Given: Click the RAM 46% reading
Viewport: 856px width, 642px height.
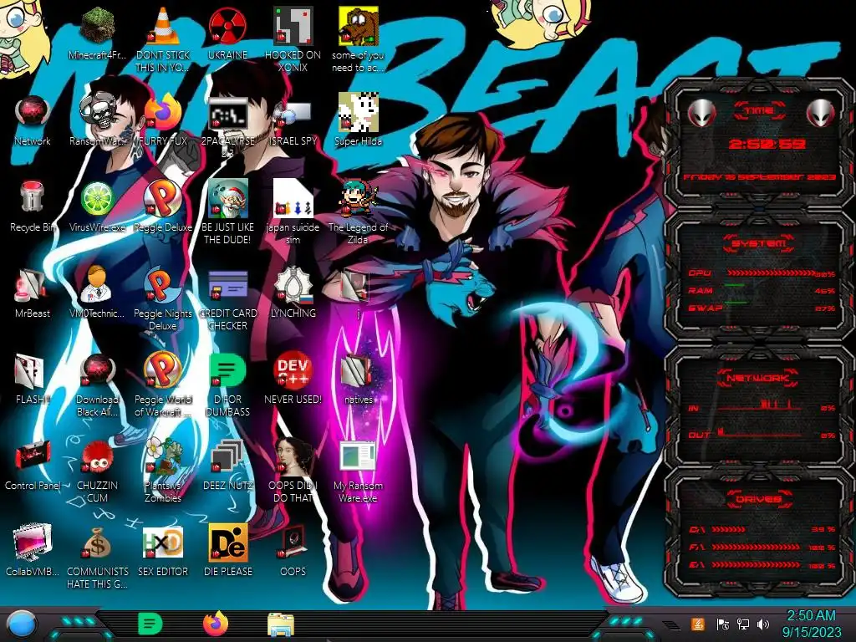Looking at the screenshot, I should 824,291.
